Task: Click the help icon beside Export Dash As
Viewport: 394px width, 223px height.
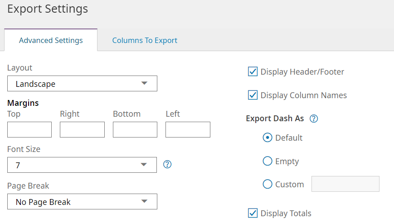Action: click(313, 119)
